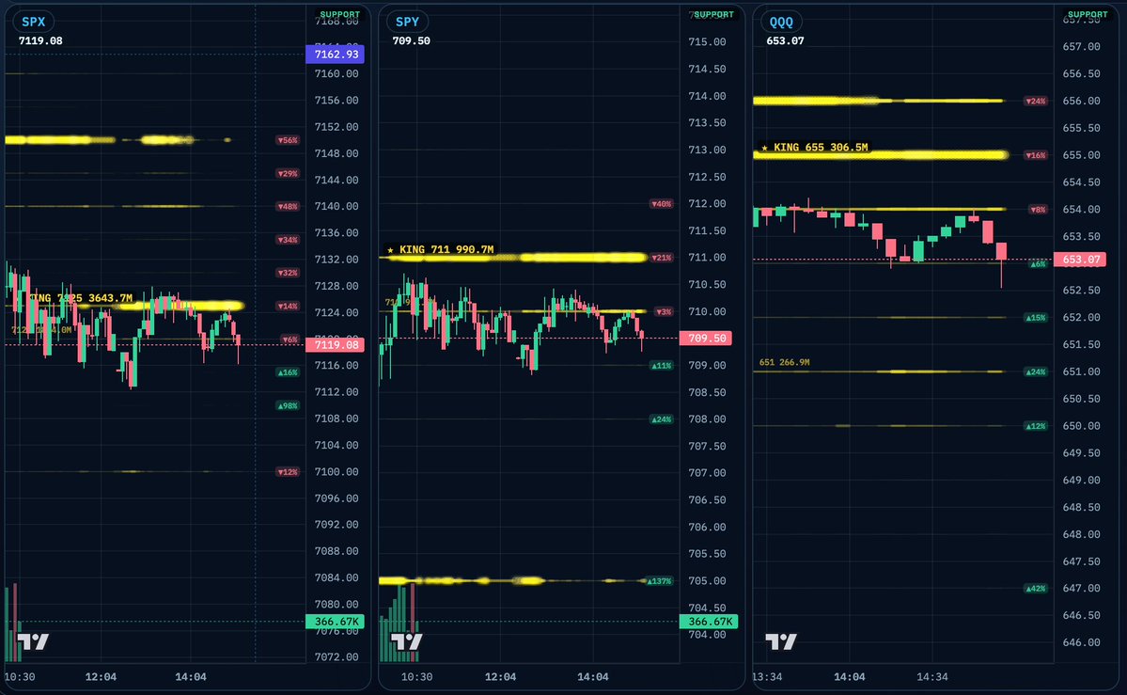Click the TradingView logo in the SPY chart
Screen dimensions: 1127x695
click(x=407, y=641)
